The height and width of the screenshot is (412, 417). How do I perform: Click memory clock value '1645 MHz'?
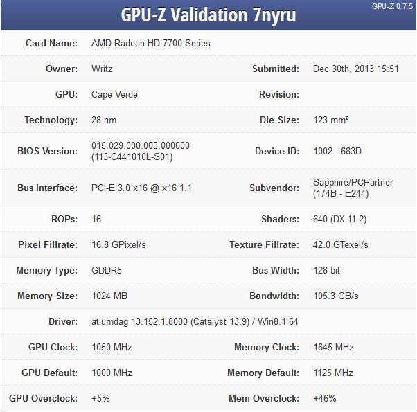(333, 347)
